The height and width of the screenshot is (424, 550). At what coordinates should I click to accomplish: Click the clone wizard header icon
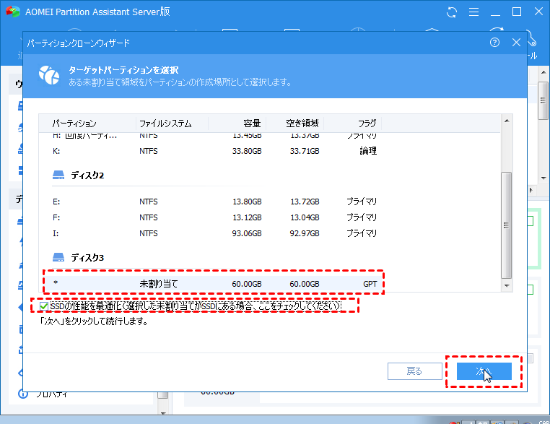pos(49,75)
